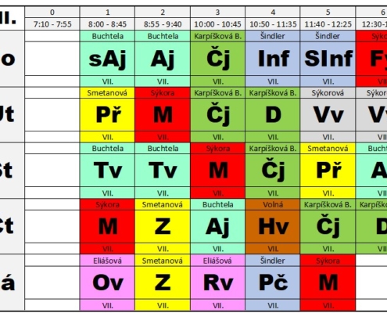
Task: Select Smetanová above period 1 Př
Action: pyautogui.click(x=107, y=93)
